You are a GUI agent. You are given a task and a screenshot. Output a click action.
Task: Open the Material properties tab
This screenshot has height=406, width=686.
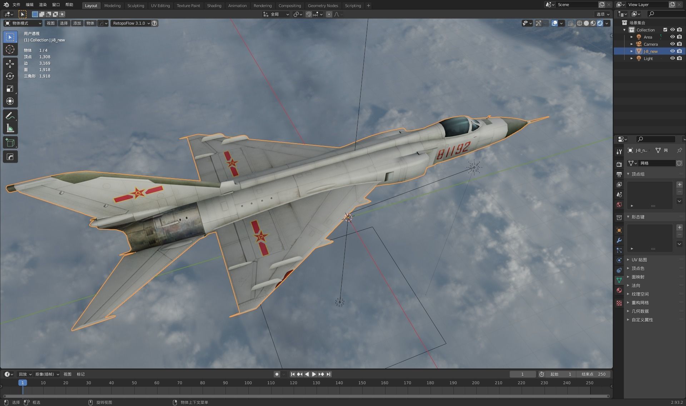click(x=619, y=290)
